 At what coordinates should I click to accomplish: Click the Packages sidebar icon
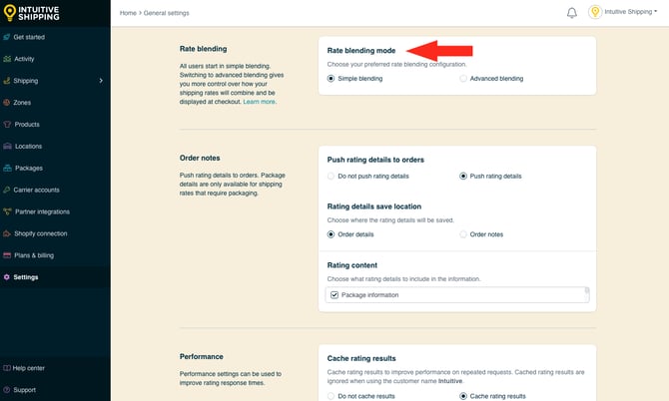coord(8,169)
